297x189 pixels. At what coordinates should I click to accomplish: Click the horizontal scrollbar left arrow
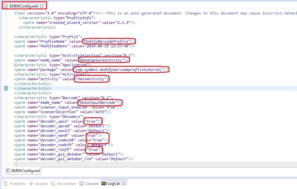tap(16, 164)
